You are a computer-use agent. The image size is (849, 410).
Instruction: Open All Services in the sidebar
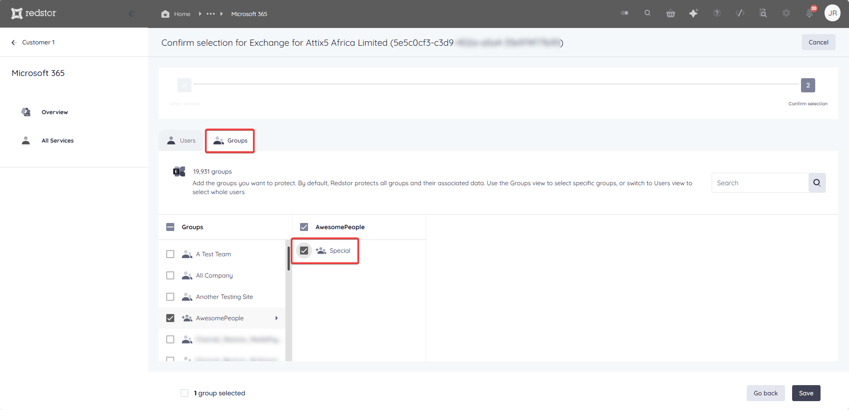[58, 141]
